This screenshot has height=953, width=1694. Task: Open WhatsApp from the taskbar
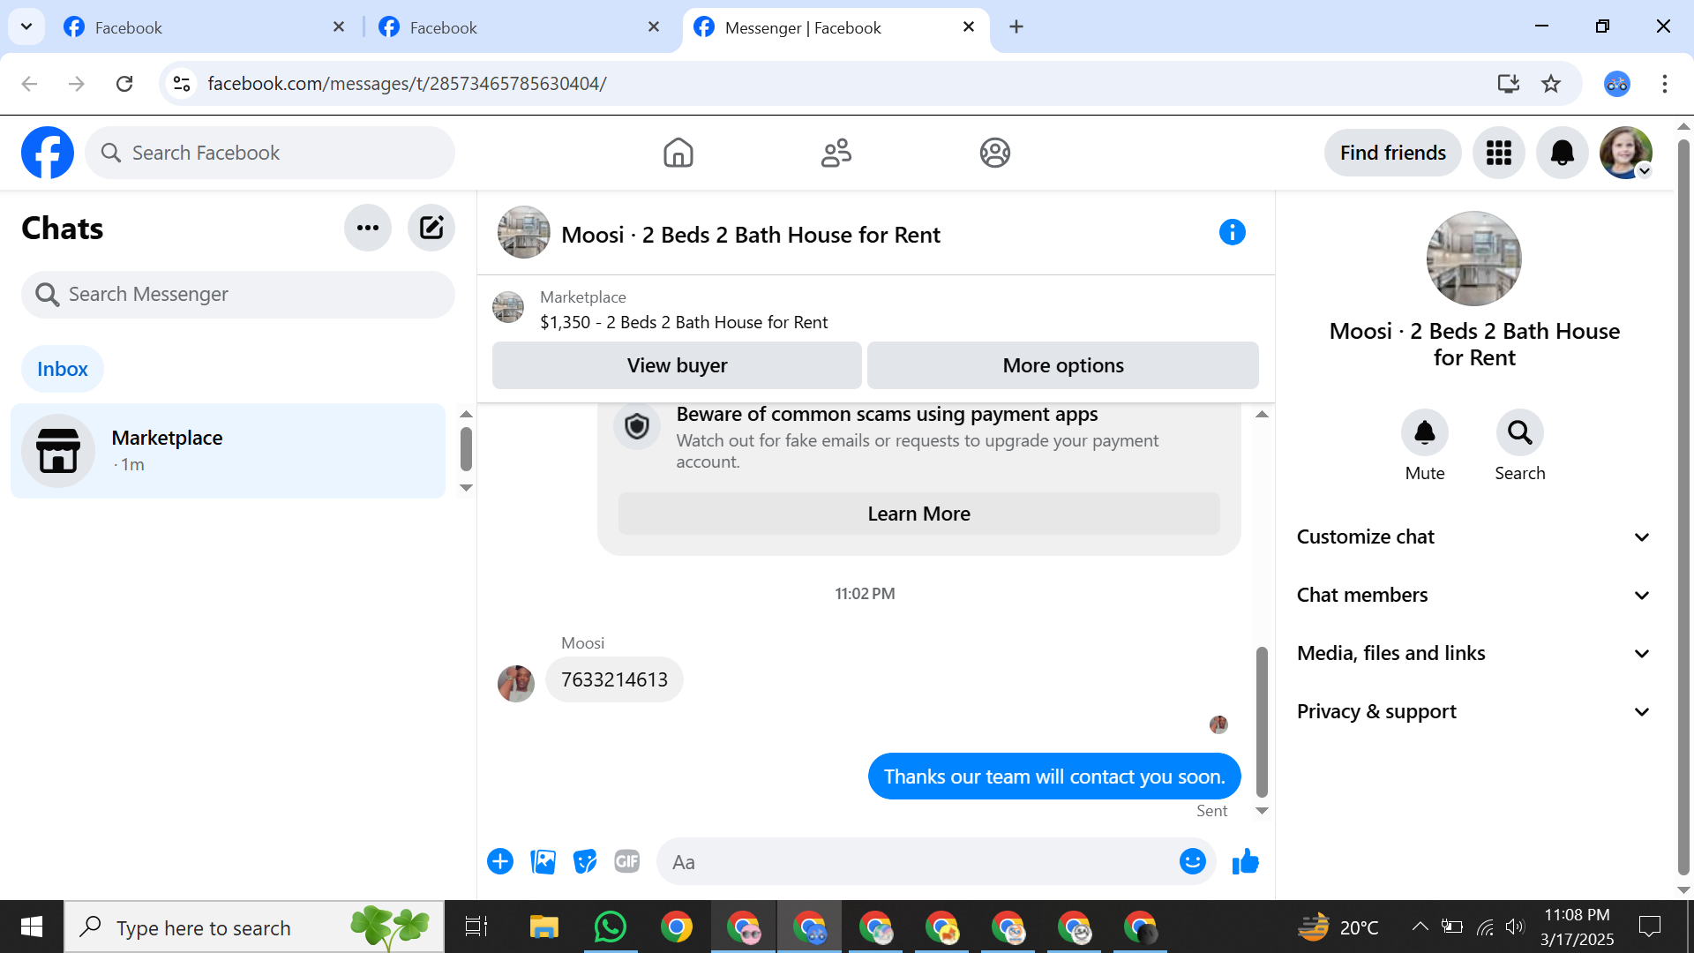point(610,927)
